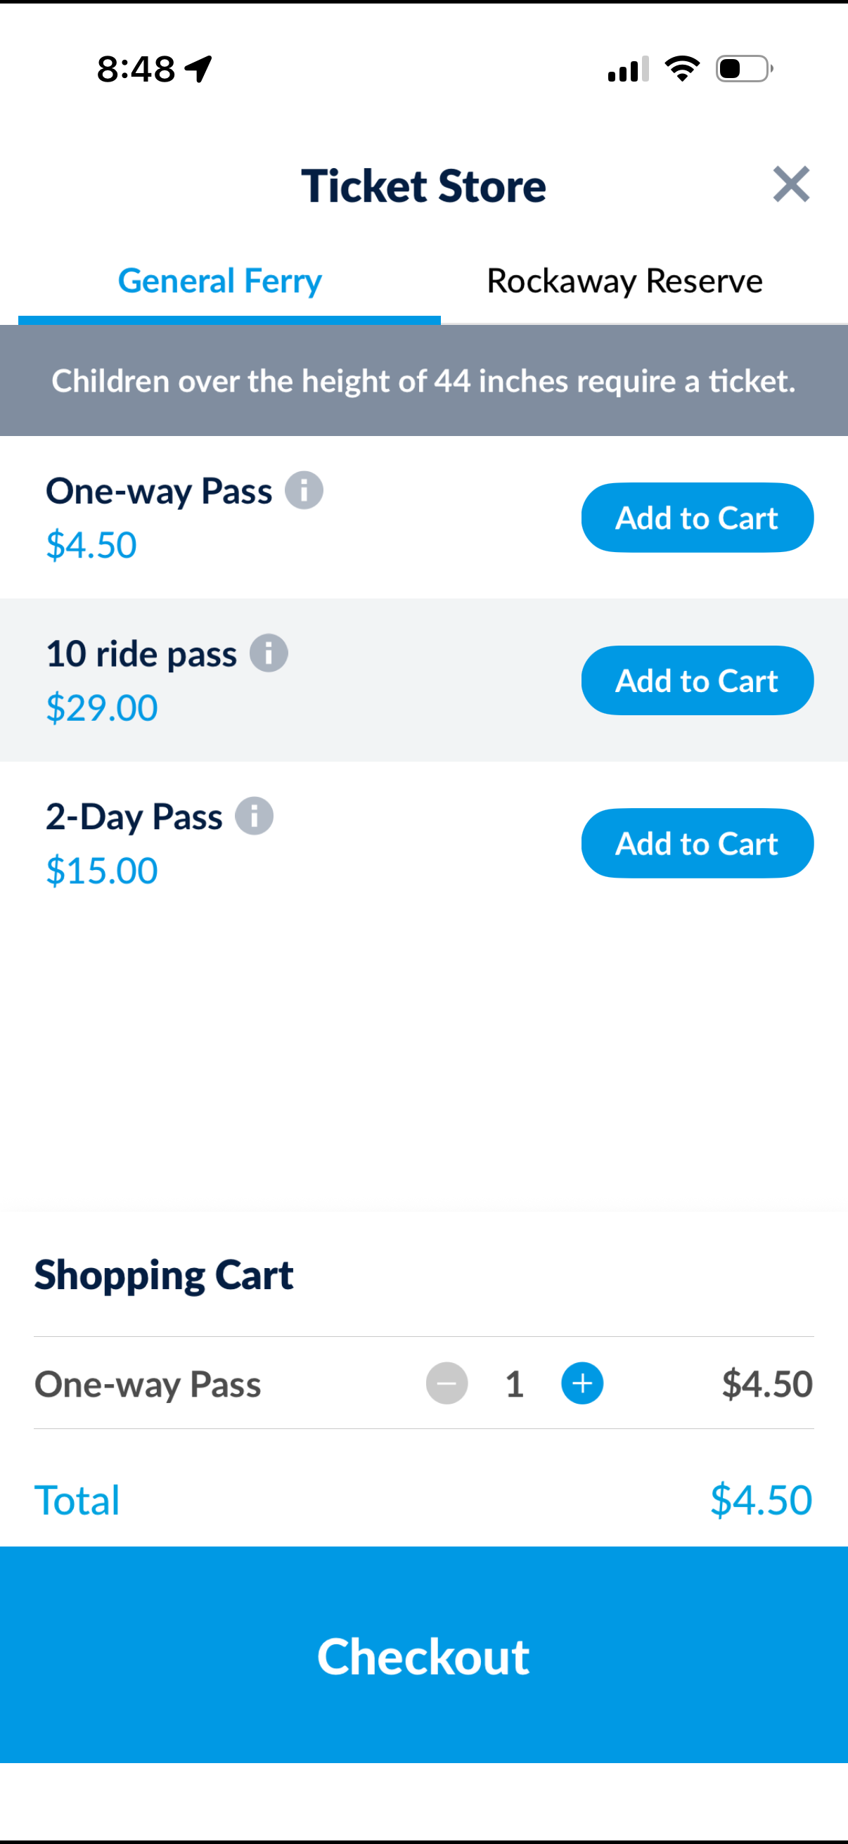Select the cart total amount $4.50
This screenshot has height=1844, width=848.
pyautogui.click(x=761, y=1500)
